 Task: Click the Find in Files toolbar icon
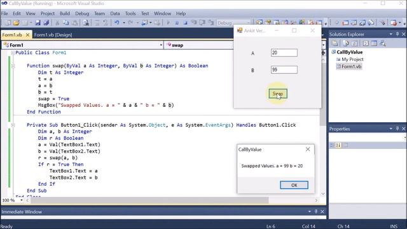(86, 23)
